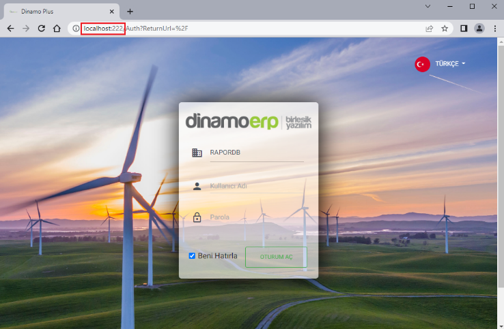This screenshot has width=504, height=329.
Task: Click the padlock password icon
Action: (197, 217)
